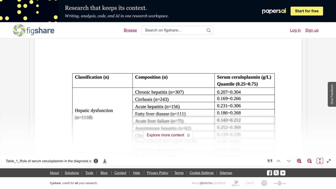Viewport: 336px width, 189px height.
Task: Expand Explore more content
Action: 168,135
